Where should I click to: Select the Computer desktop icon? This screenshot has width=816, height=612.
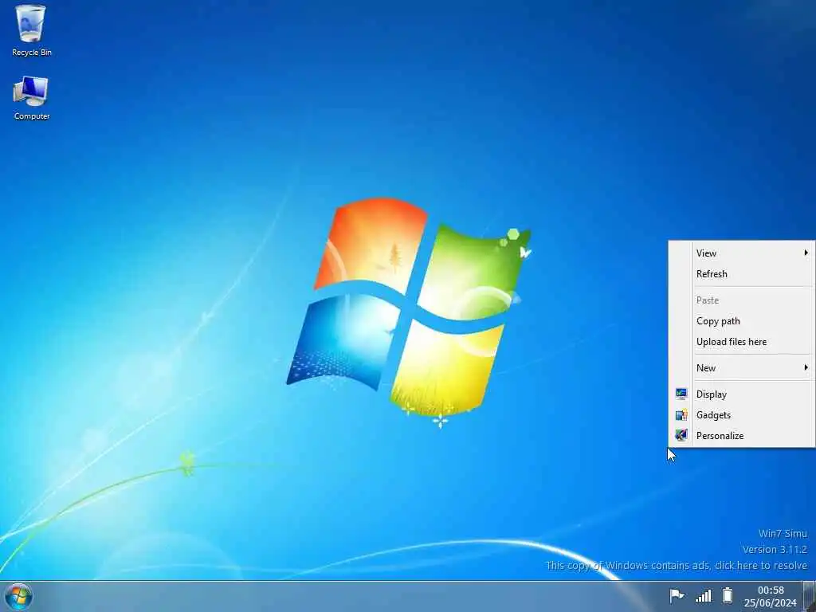31,98
